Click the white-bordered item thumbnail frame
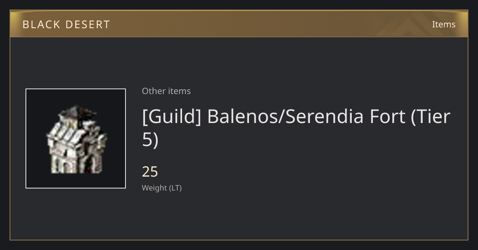The width and height of the screenshot is (478, 250). (x=76, y=138)
